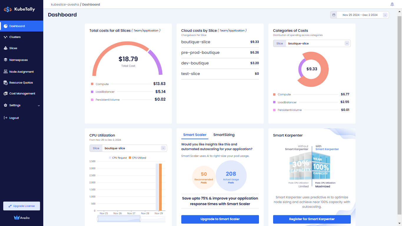Click the Upgrade License button
The height and width of the screenshot is (226, 402).
21,206
